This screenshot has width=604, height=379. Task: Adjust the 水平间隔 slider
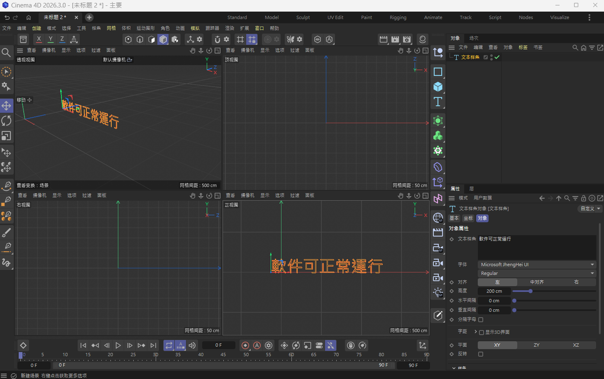[x=554, y=301]
